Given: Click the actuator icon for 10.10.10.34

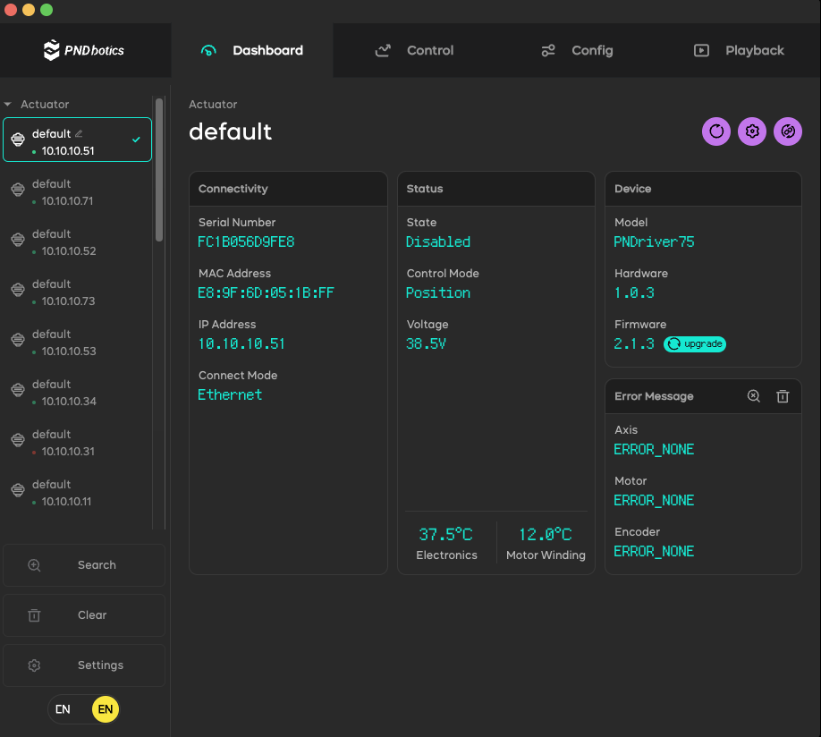Looking at the screenshot, I should click(x=18, y=390).
